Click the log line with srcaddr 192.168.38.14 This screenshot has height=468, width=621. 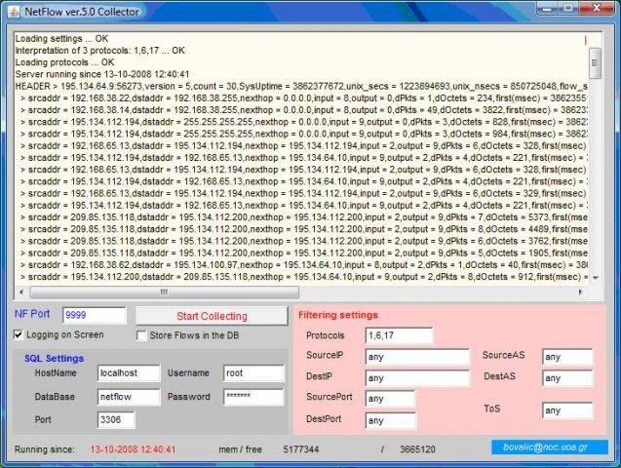point(303,109)
